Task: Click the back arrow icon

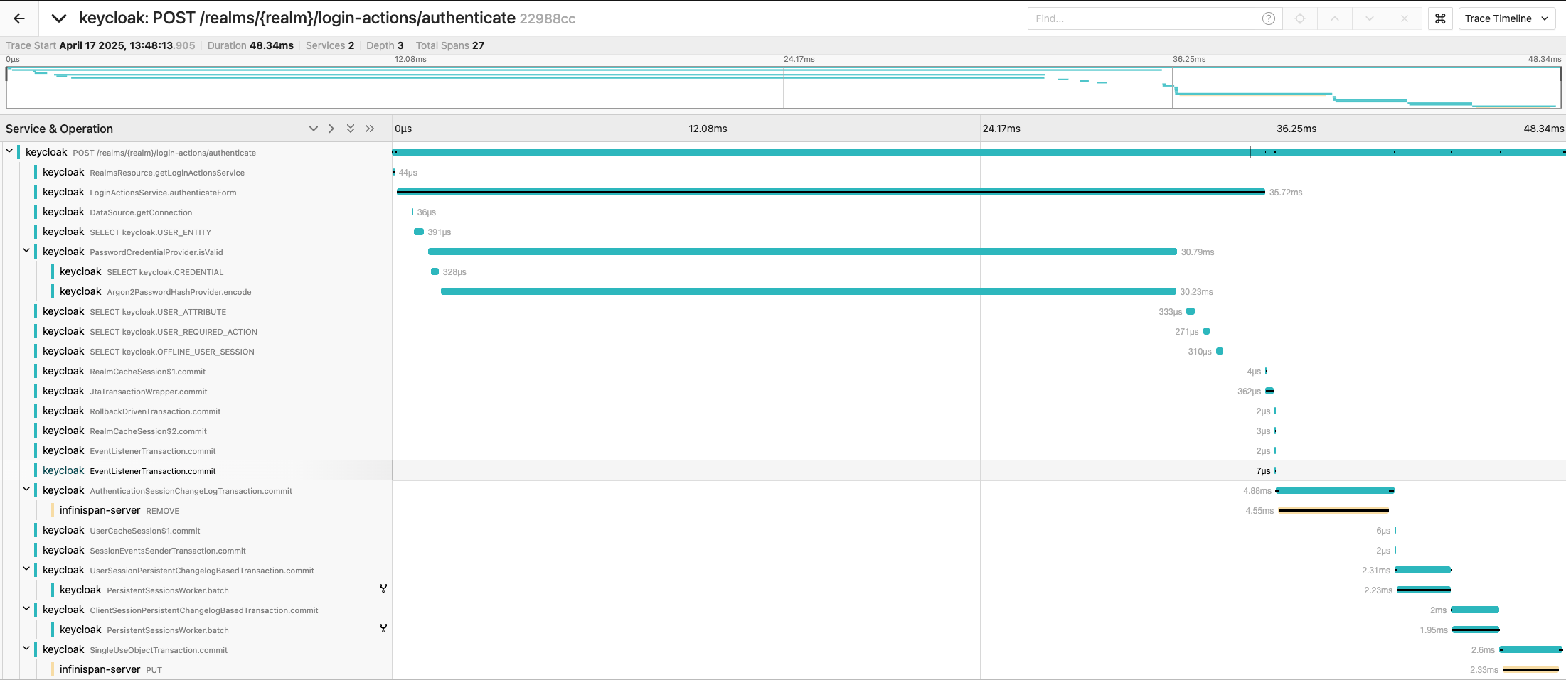Action: tap(19, 18)
